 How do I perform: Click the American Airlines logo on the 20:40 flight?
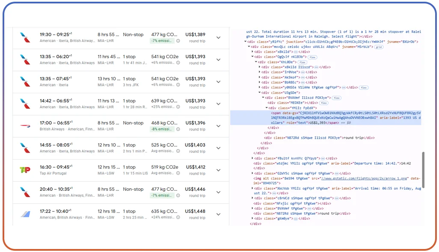point(25,192)
